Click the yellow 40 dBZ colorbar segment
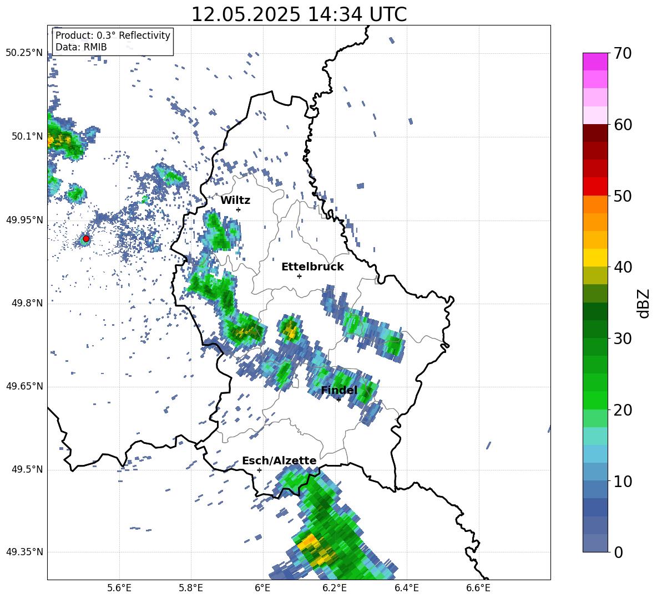Viewport: 657px width, 599px height. [x=595, y=258]
